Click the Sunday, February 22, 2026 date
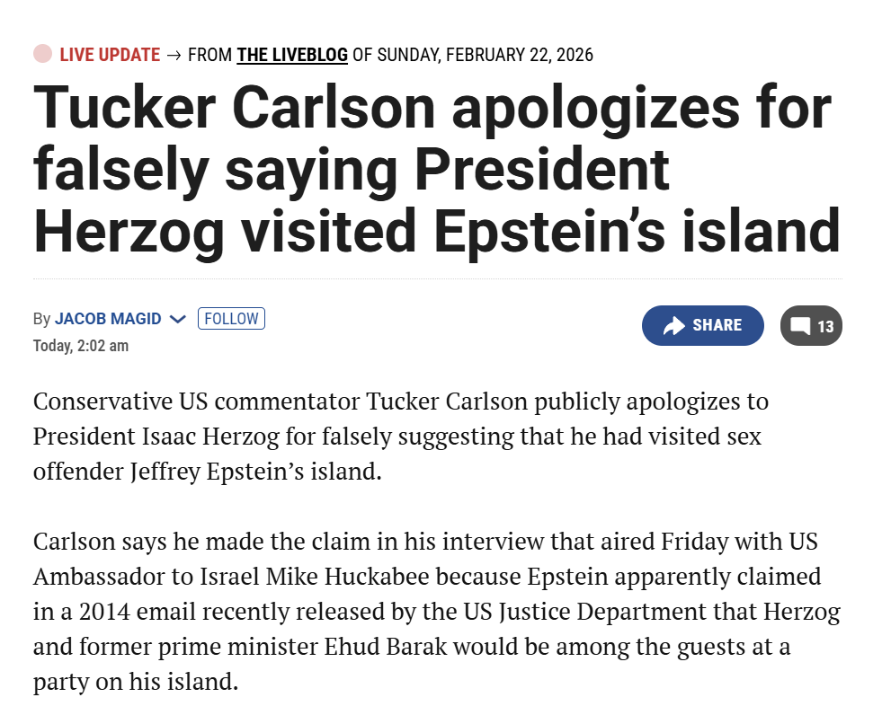Image resolution: width=891 pixels, height=715 pixels. tap(485, 55)
